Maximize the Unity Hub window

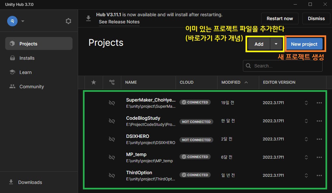tap(310, 4)
